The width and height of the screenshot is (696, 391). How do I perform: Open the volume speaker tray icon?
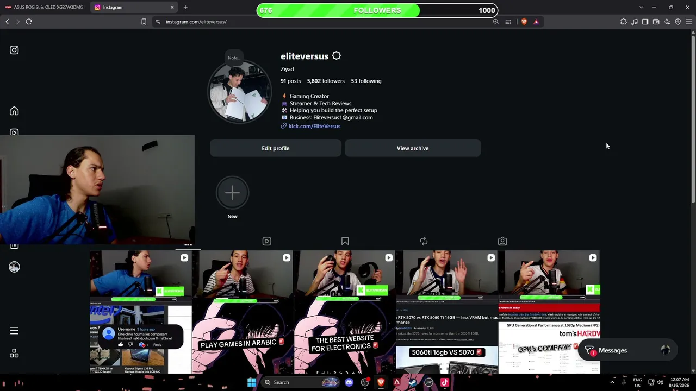(x=660, y=382)
